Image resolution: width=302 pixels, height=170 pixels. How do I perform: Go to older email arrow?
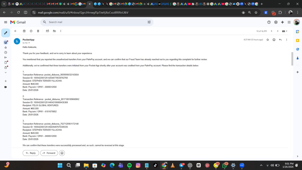278,31
